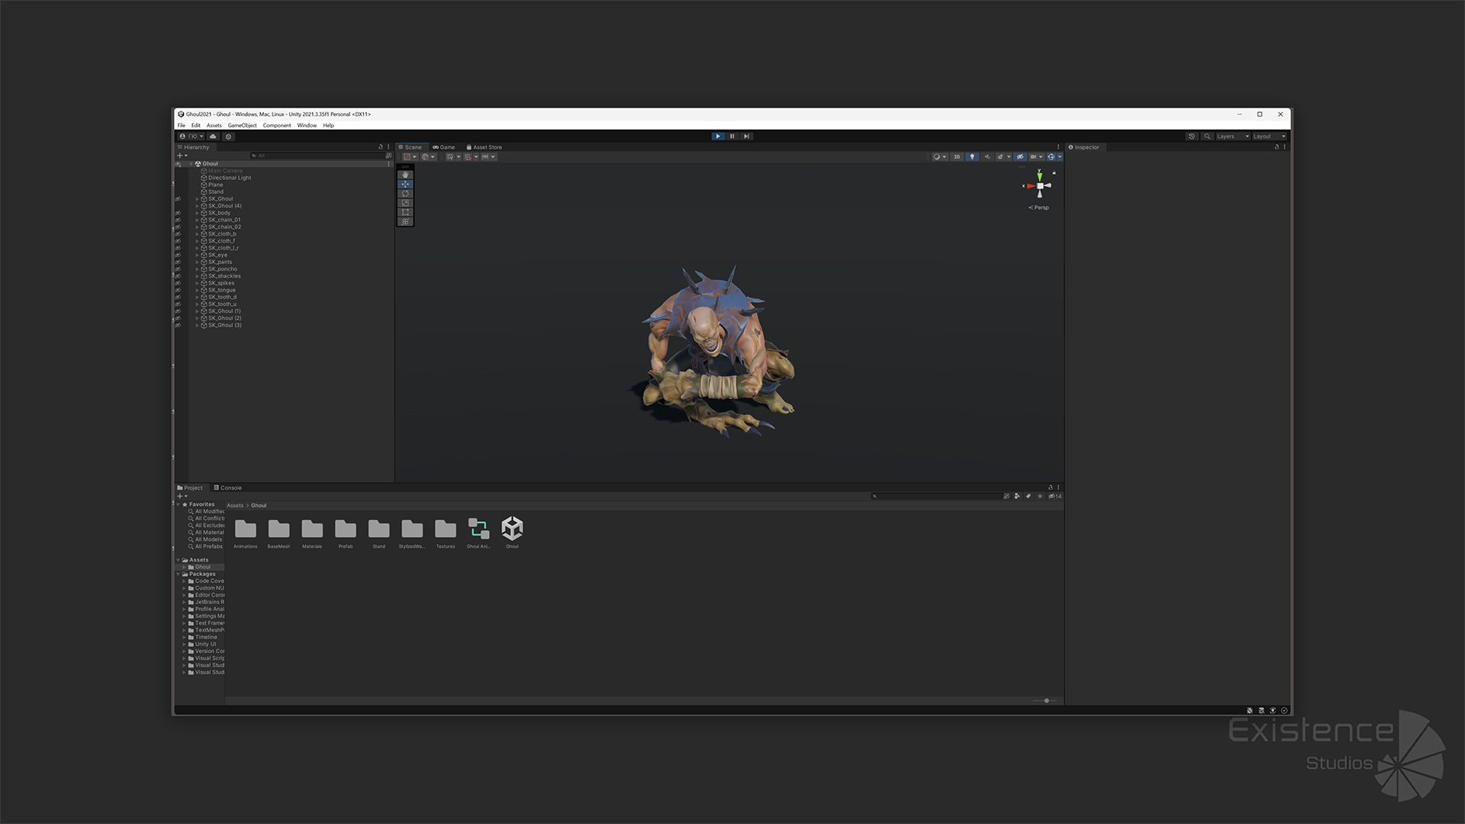Toggle 2D scene view mode
The width and height of the screenshot is (1465, 824).
[957, 157]
